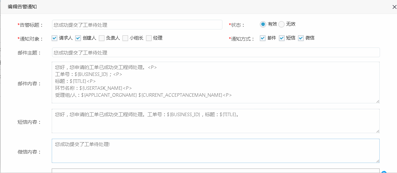Click into the 邮件主题 text field
This screenshot has height=173, width=397.
(216, 53)
